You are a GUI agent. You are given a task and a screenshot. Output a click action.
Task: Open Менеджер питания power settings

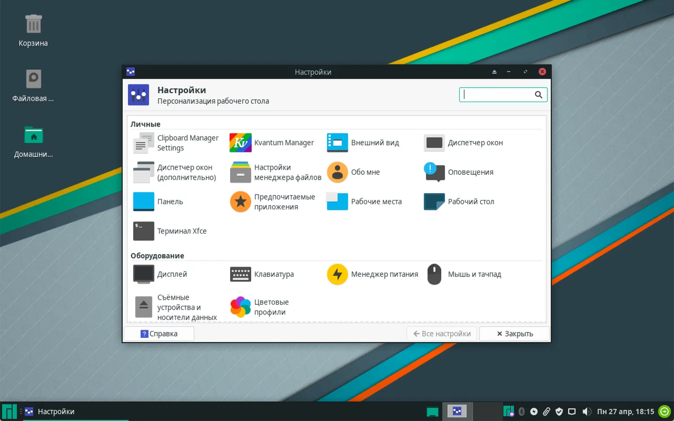tap(372, 274)
